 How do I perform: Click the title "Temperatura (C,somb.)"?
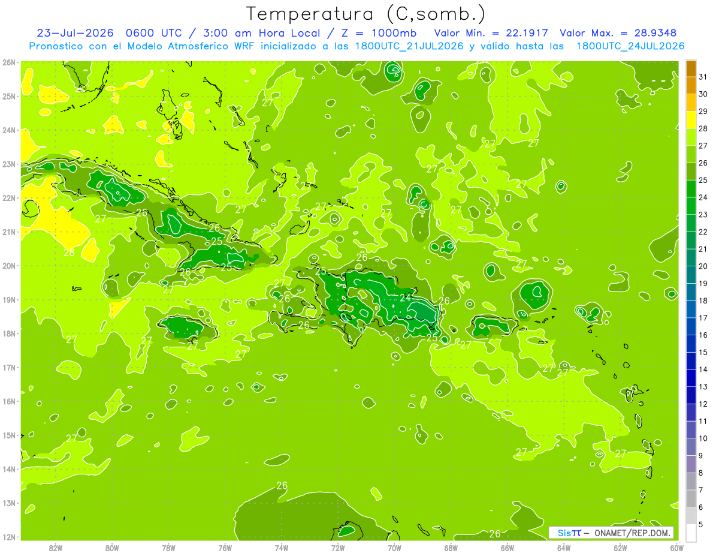pyautogui.click(x=366, y=14)
